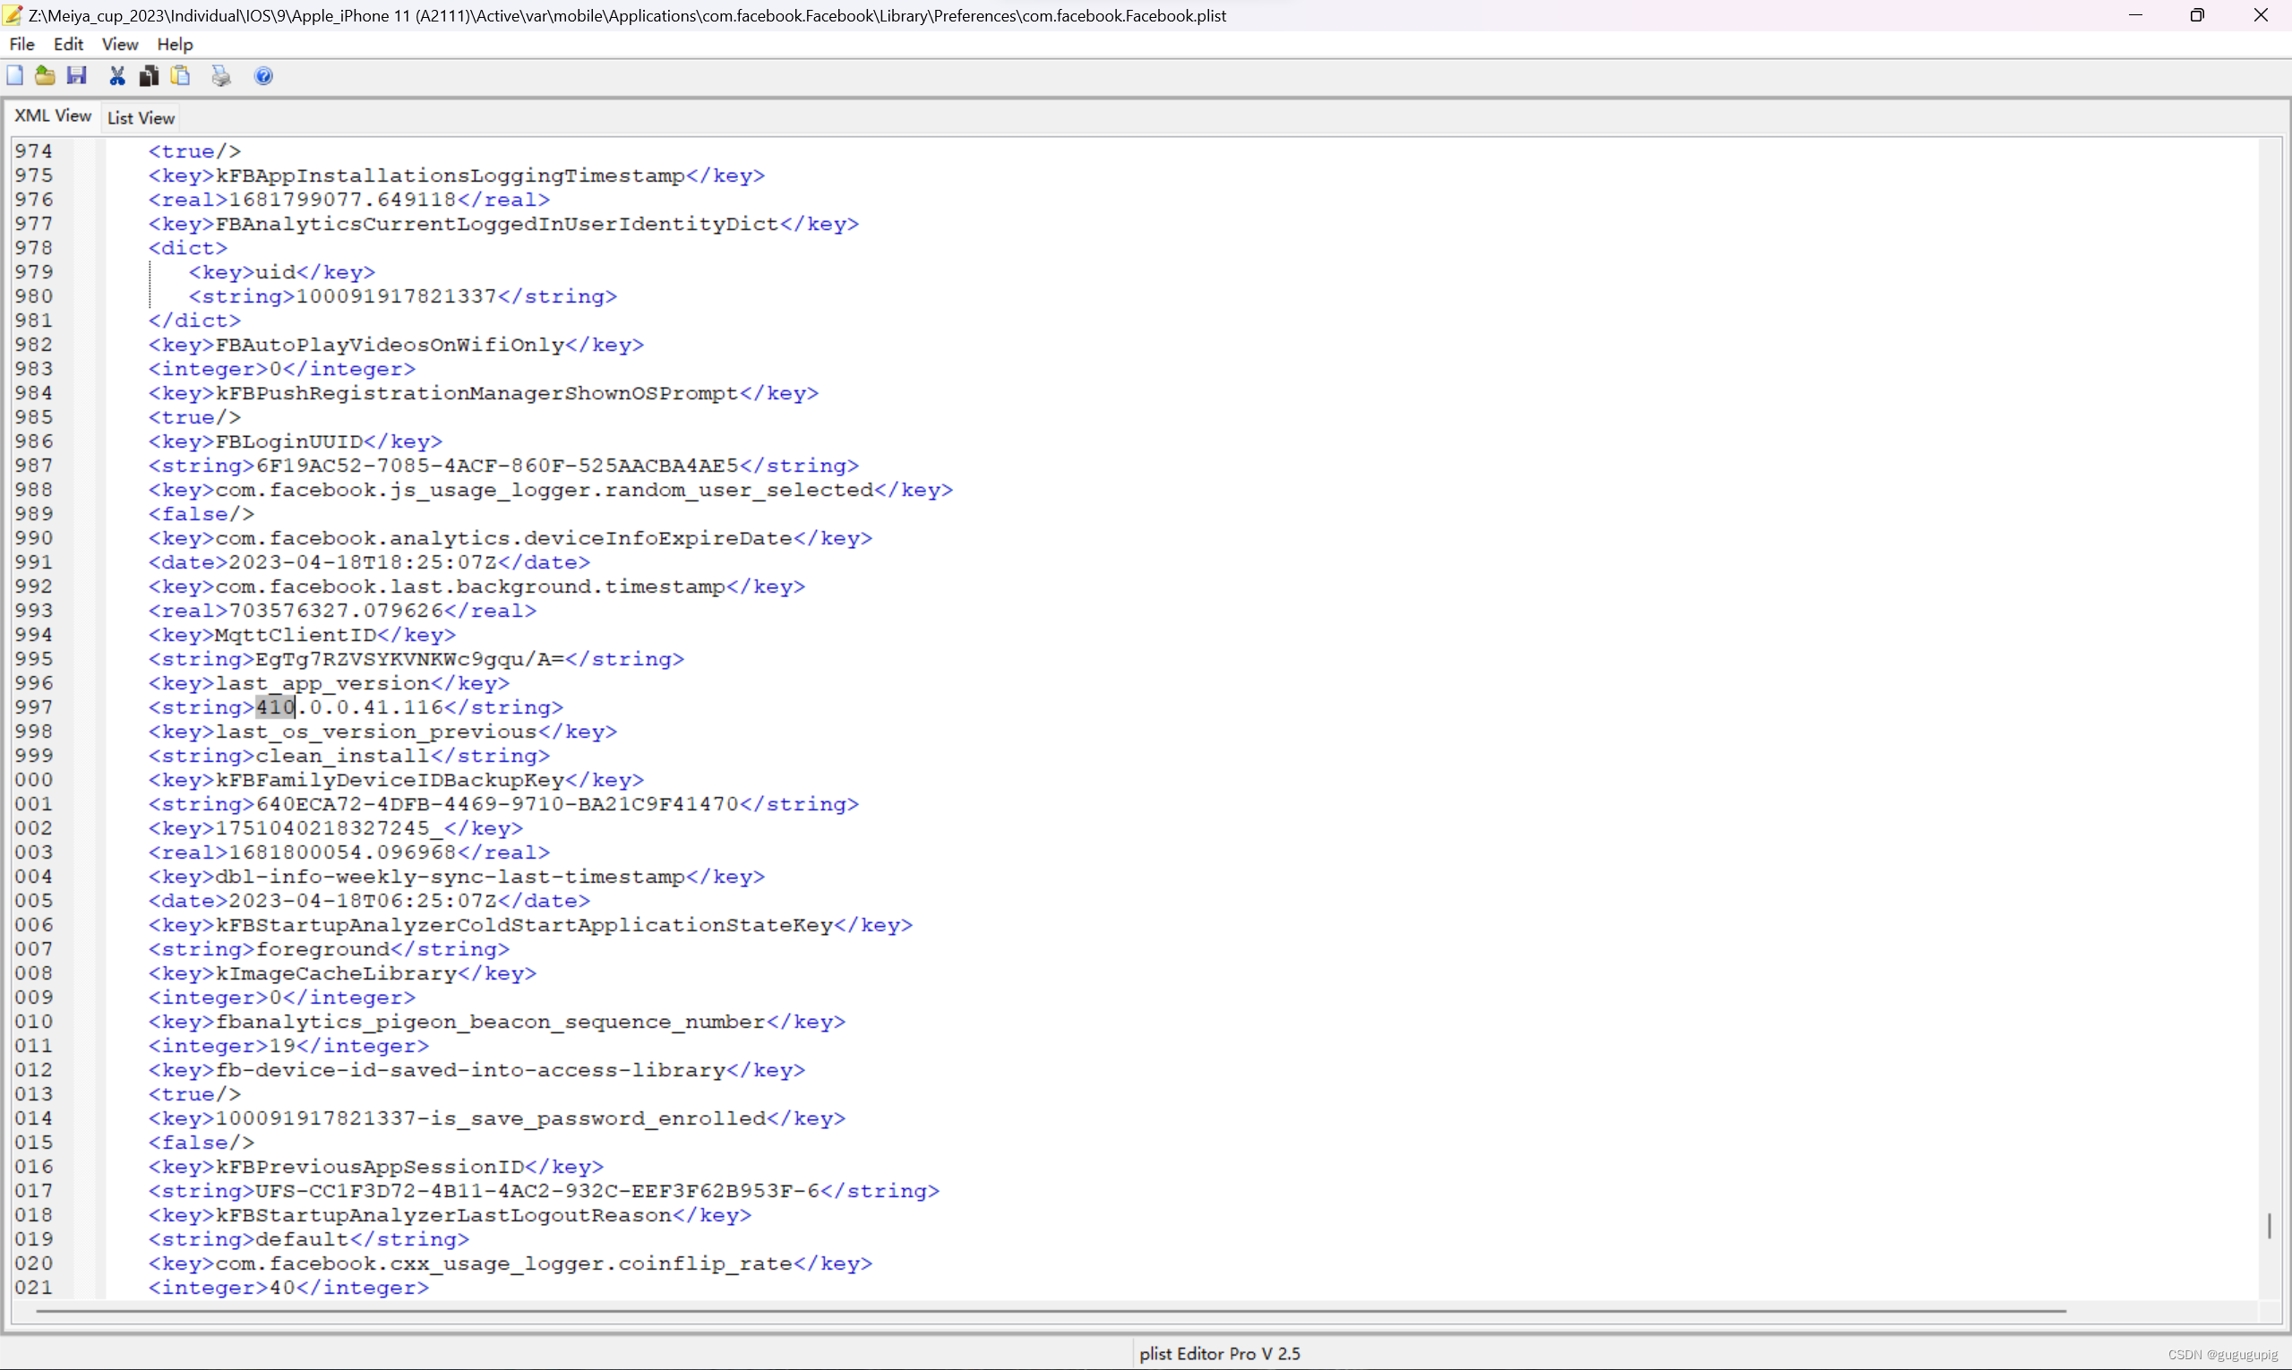2292x1370 pixels.
Task: Click the highlighted 410 version text
Action: tap(275, 707)
